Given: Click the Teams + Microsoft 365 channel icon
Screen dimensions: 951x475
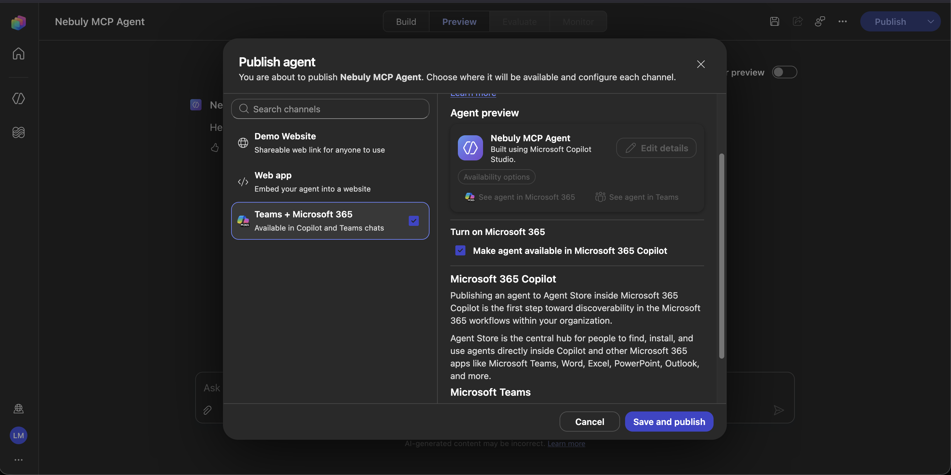Looking at the screenshot, I should [x=243, y=221].
